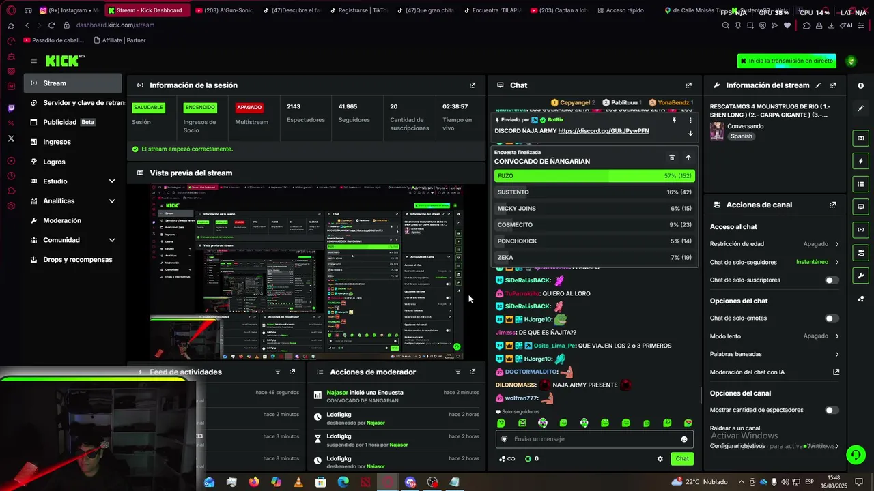Open VLC from the Windows taskbar
This screenshot has height=491, width=874.
pos(298,482)
